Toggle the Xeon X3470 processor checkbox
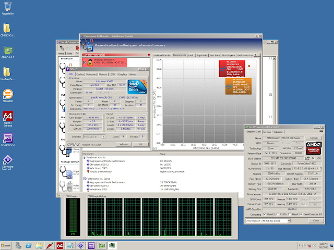This screenshot has height=250, width=334. [x=85, y=63]
